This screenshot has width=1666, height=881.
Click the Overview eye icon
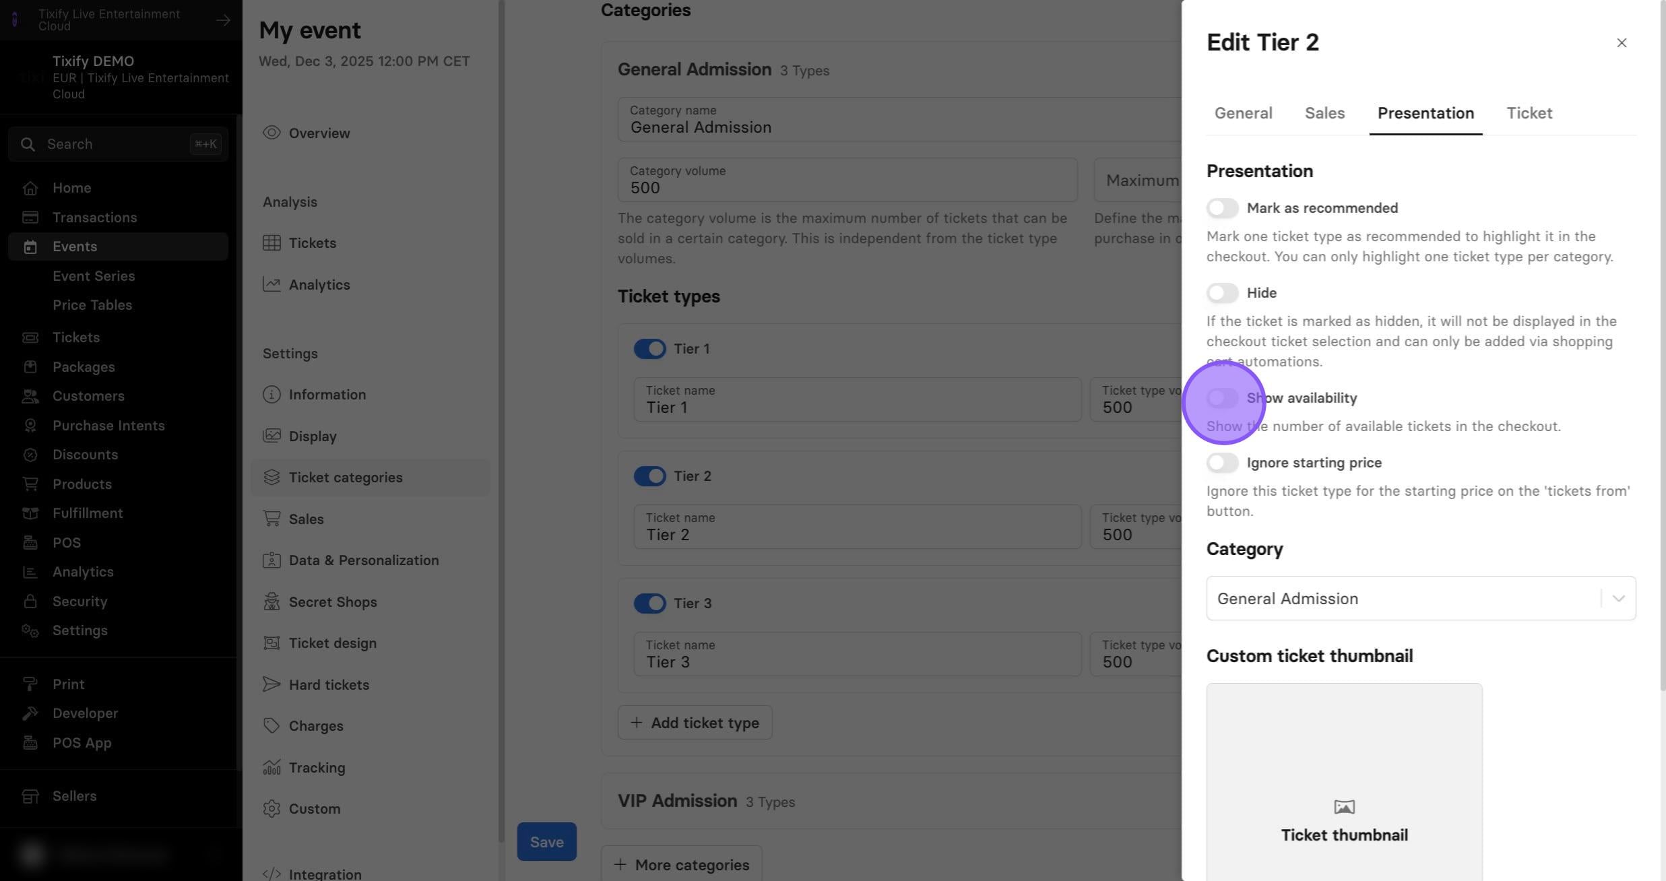click(271, 133)
